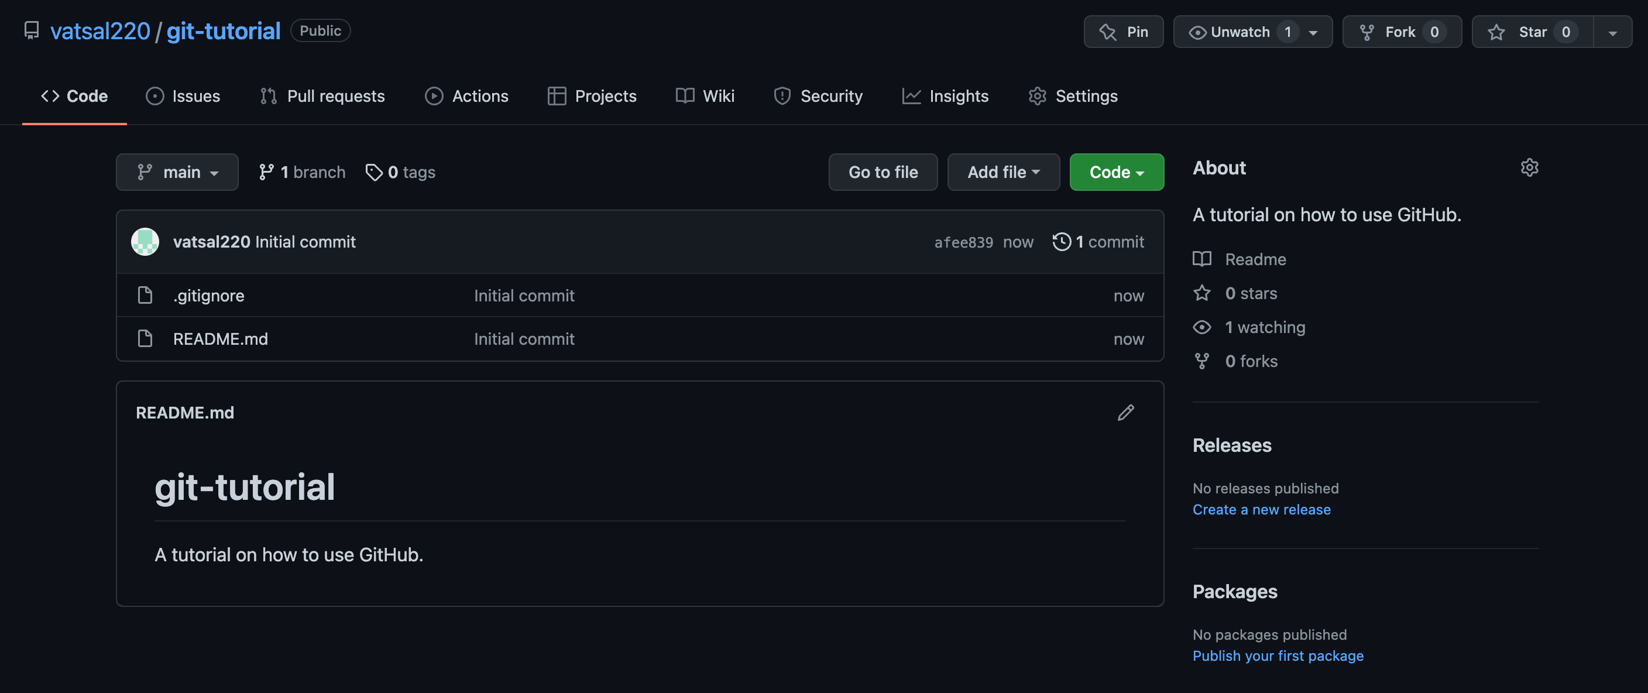Click the Go to file button
Screen dimensions: 1648x693
[x=883, y=172]
